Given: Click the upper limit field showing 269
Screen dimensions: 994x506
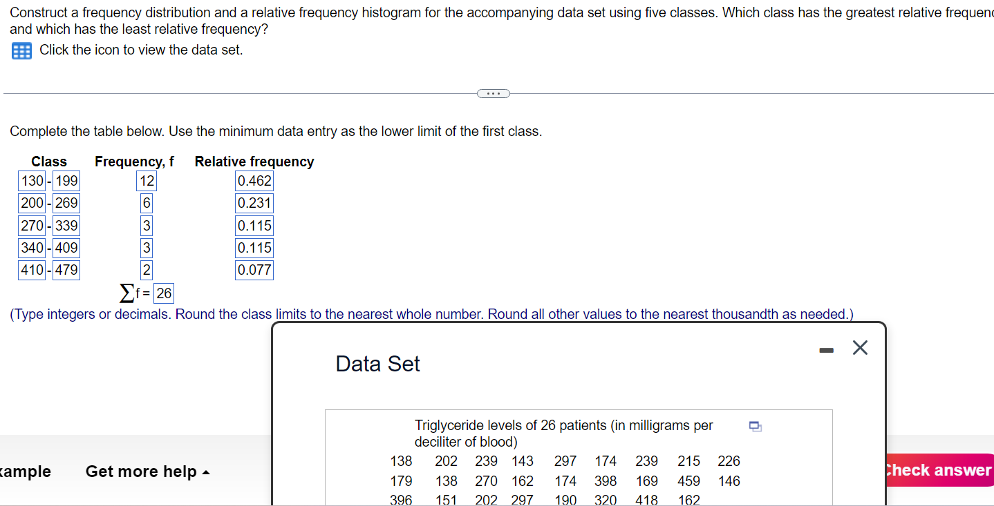Looking at the screenshot, I should click(x=66, y=203).
